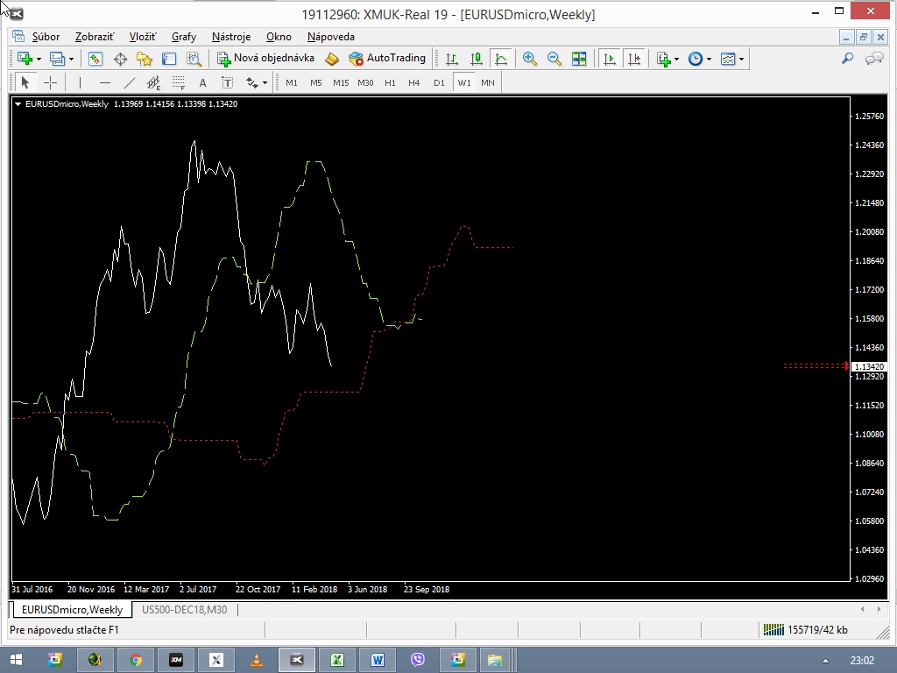Click connection status 155719/42 kb
Image resolution: width=897 pixels, height=673 pixels.
pyautogui.click(x=806, y=630)
